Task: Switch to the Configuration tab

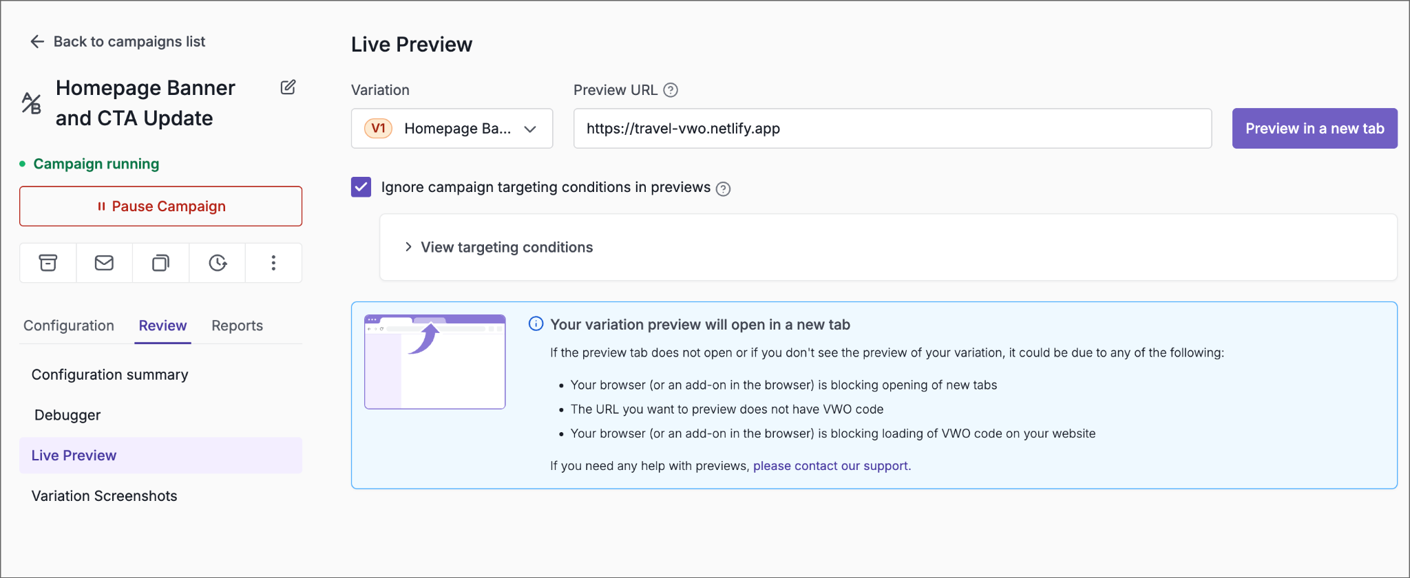Action: click(x=69, y=325)
